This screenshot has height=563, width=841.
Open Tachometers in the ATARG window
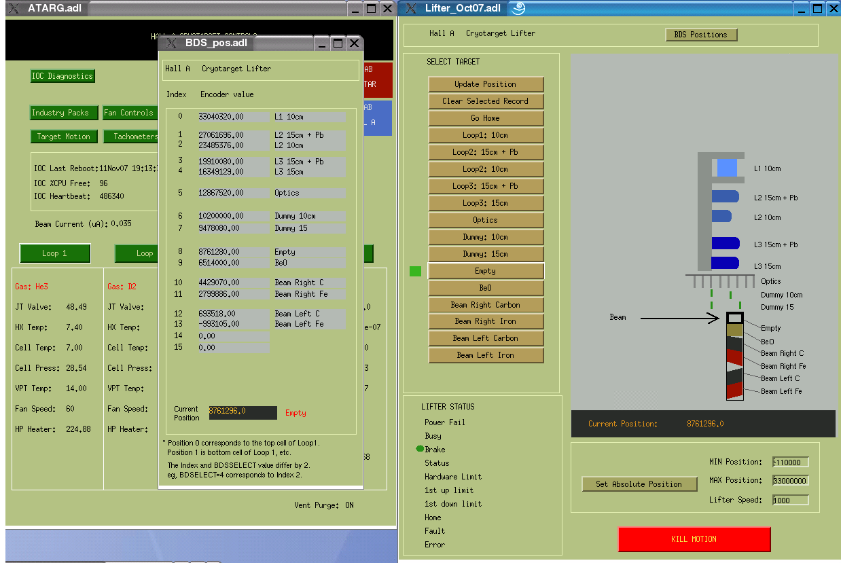point(131,137)
